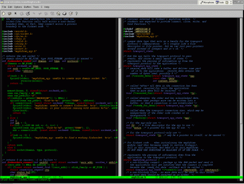Click '#include <unistd.h>' line in left pane
The height and width of the screenshot is (184, 244).
click(15, 31)
